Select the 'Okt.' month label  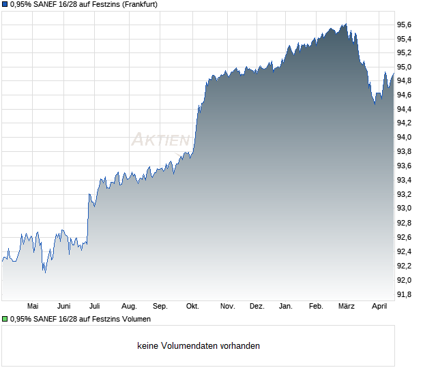(192, 306)
